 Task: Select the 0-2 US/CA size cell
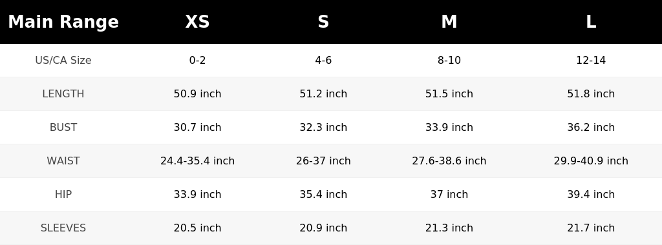click(x=197, y=60)
